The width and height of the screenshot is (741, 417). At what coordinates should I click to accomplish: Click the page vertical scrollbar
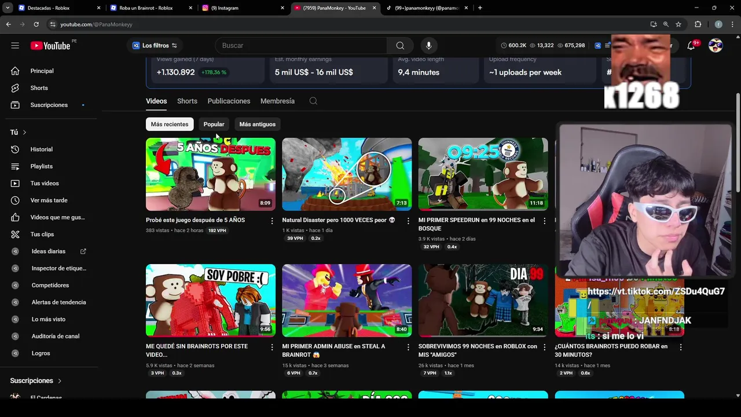click(738, 142)
